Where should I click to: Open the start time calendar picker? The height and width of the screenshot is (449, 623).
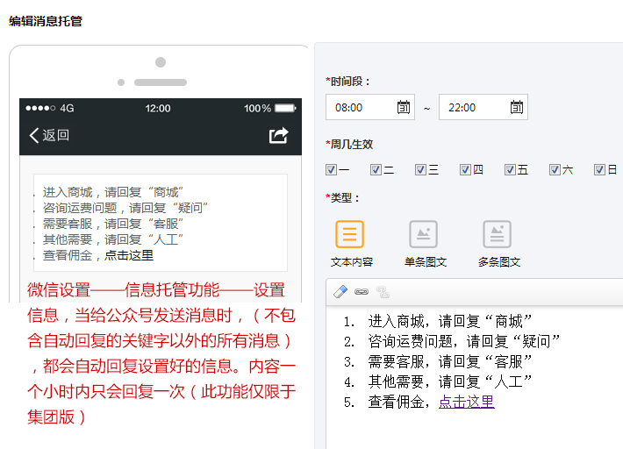click(x=403, y=107)
